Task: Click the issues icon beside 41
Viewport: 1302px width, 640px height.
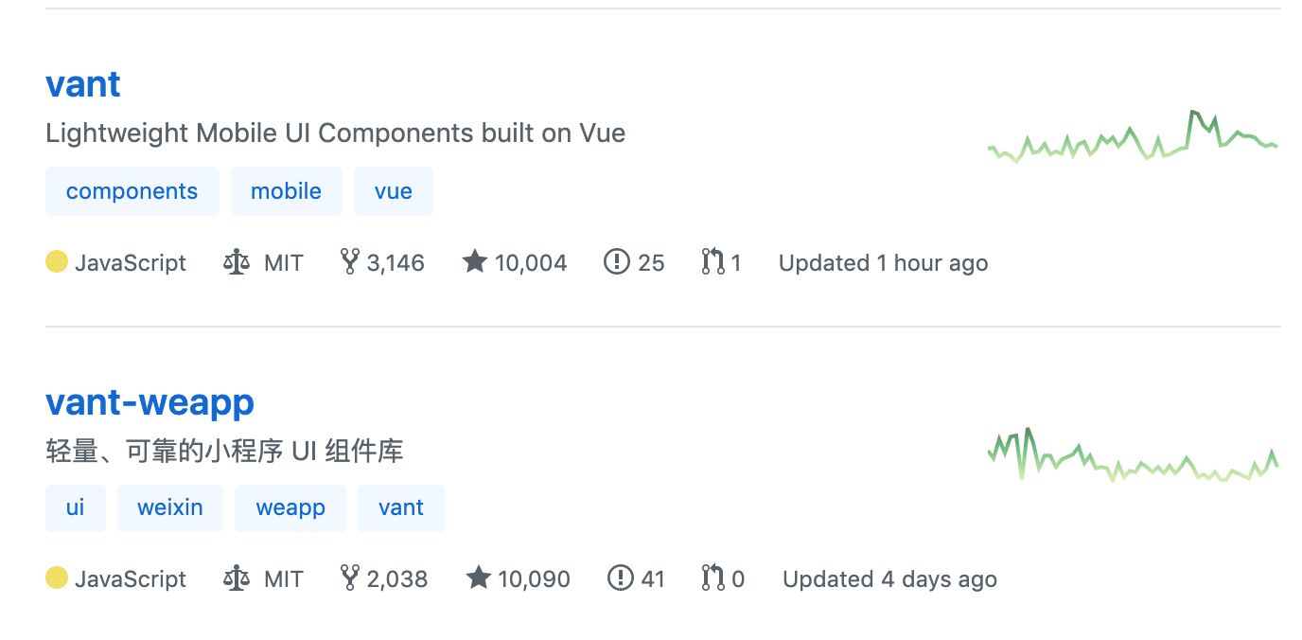Action: [620, 578]
